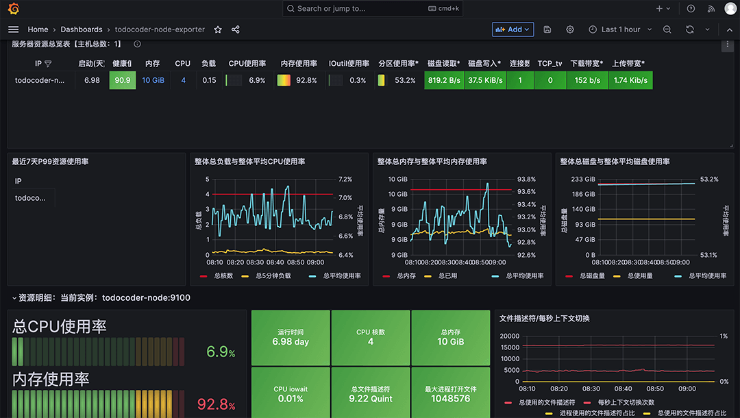Screen dimensions: 740x418
Task: Star the todocoder-node-exporter dashboard
Action: (218, 29)
